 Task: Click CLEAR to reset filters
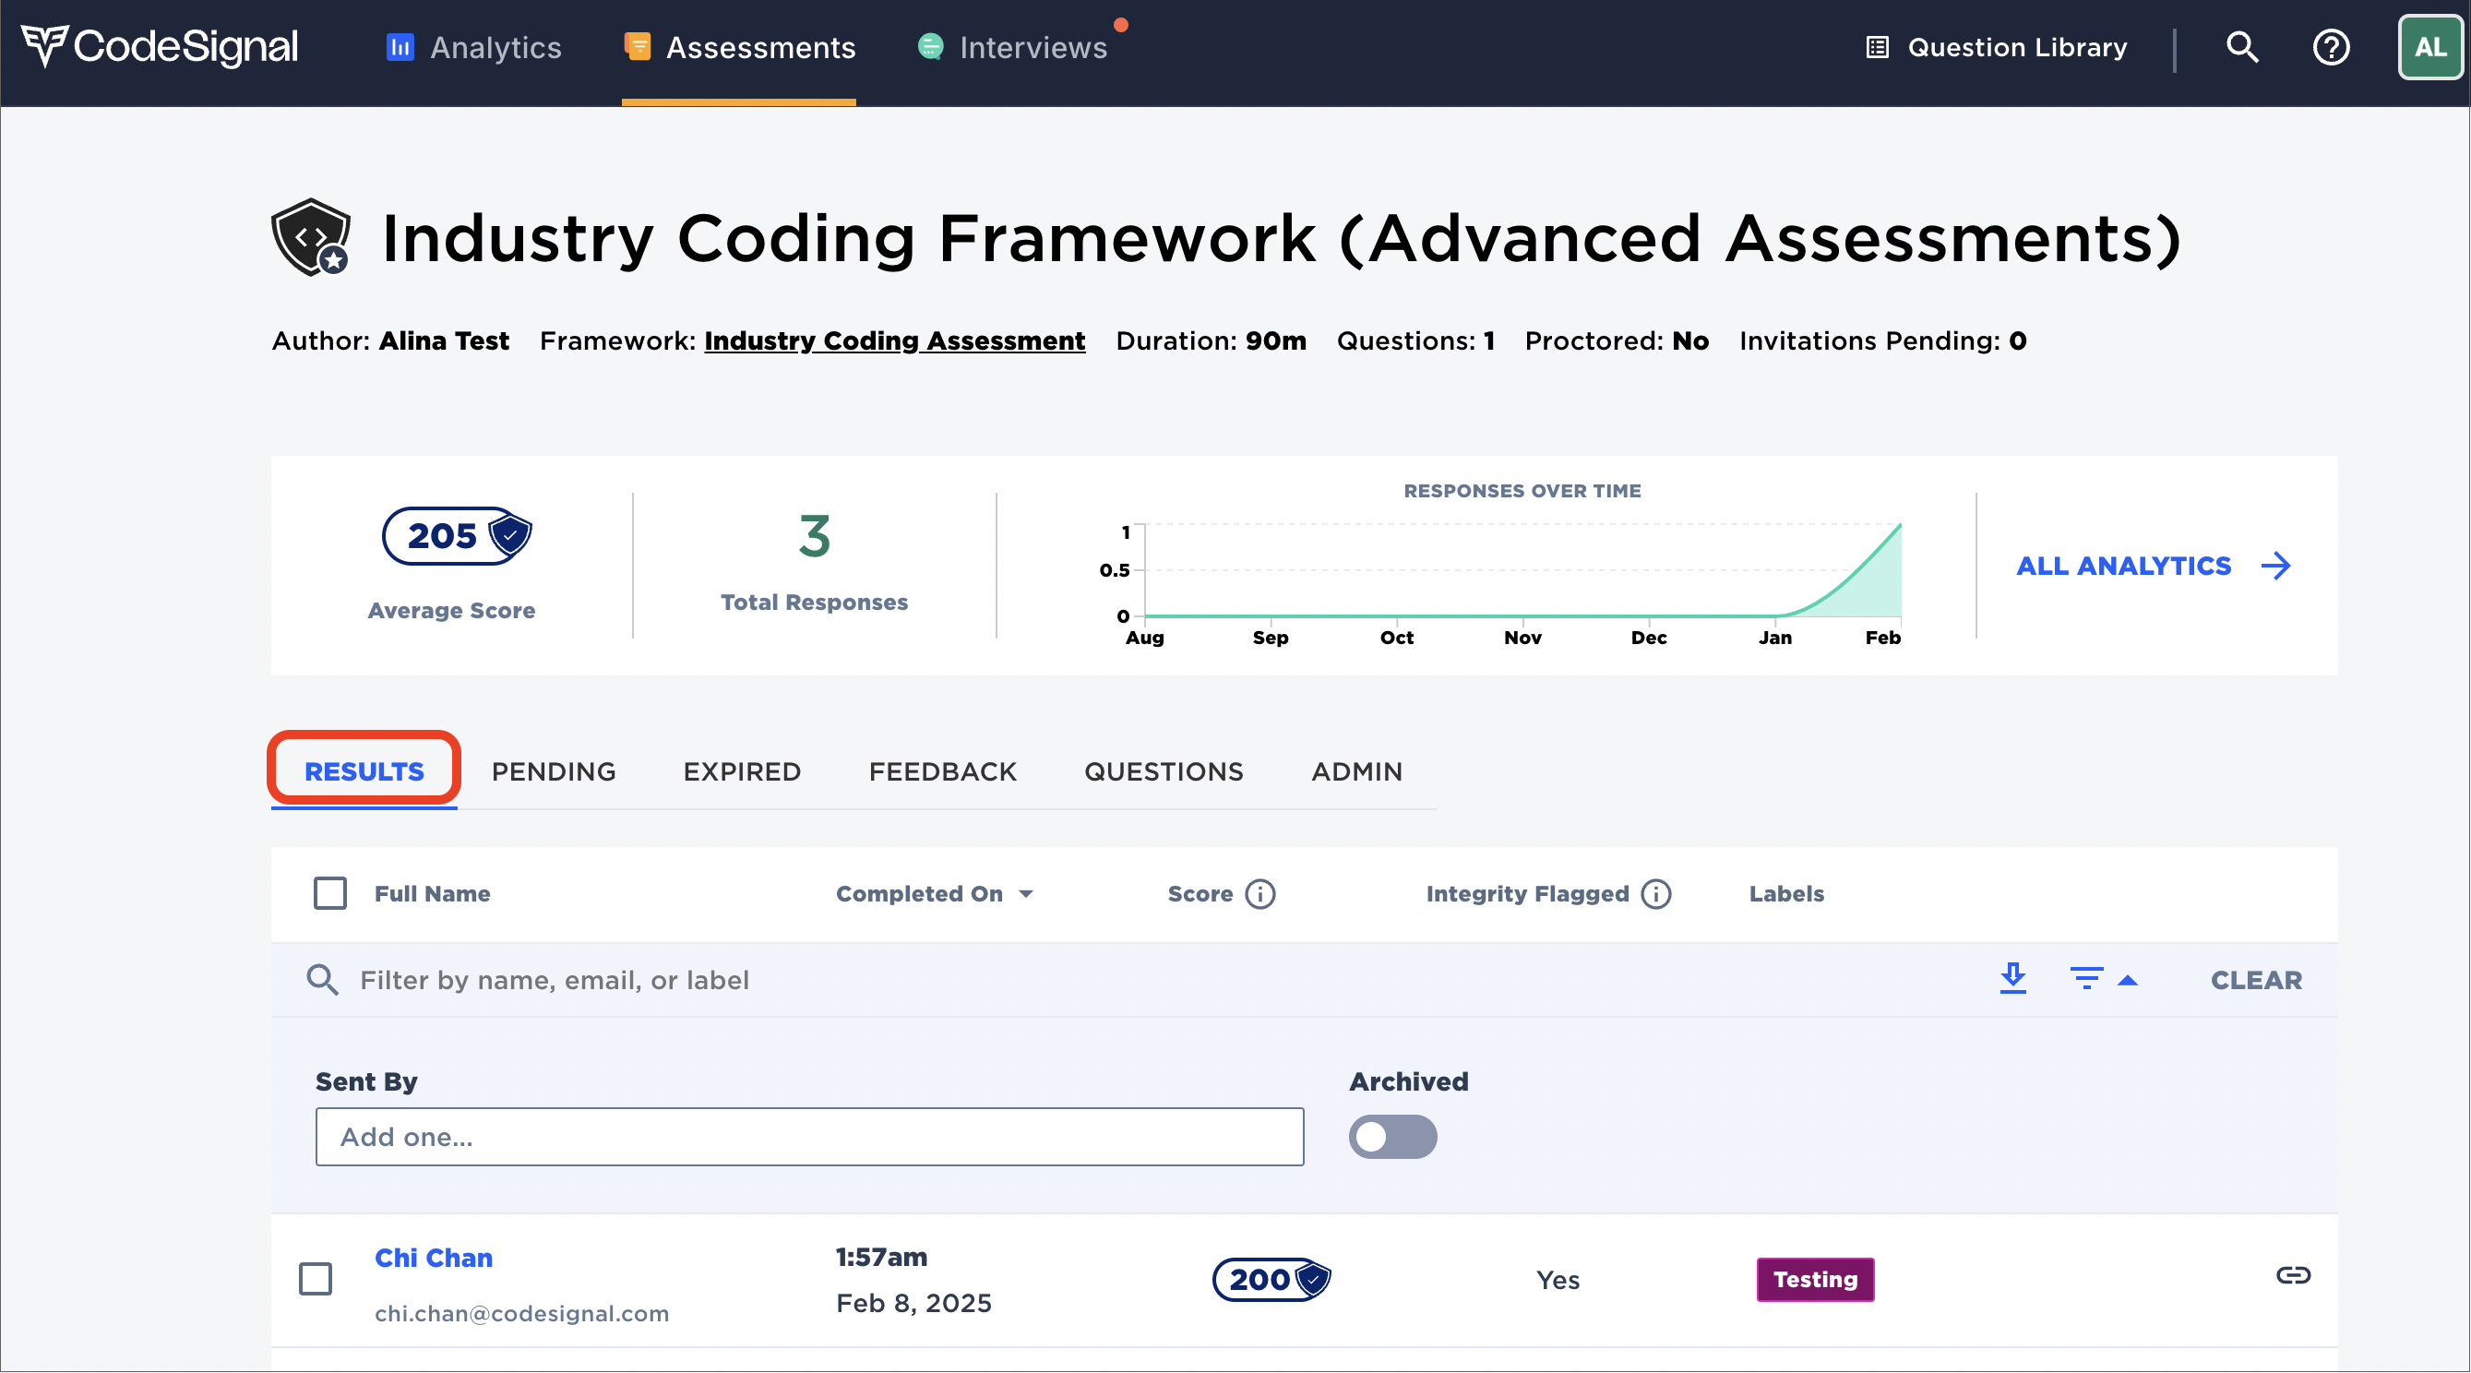click(2256, 980)
